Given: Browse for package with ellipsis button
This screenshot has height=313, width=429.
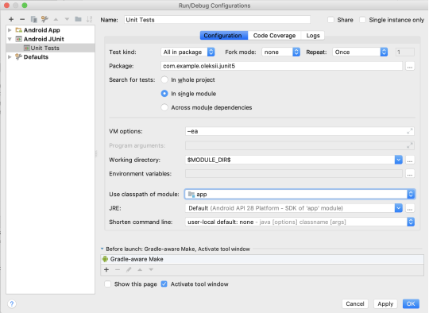Looking at the screenshot, I should [x=410, y=66].
